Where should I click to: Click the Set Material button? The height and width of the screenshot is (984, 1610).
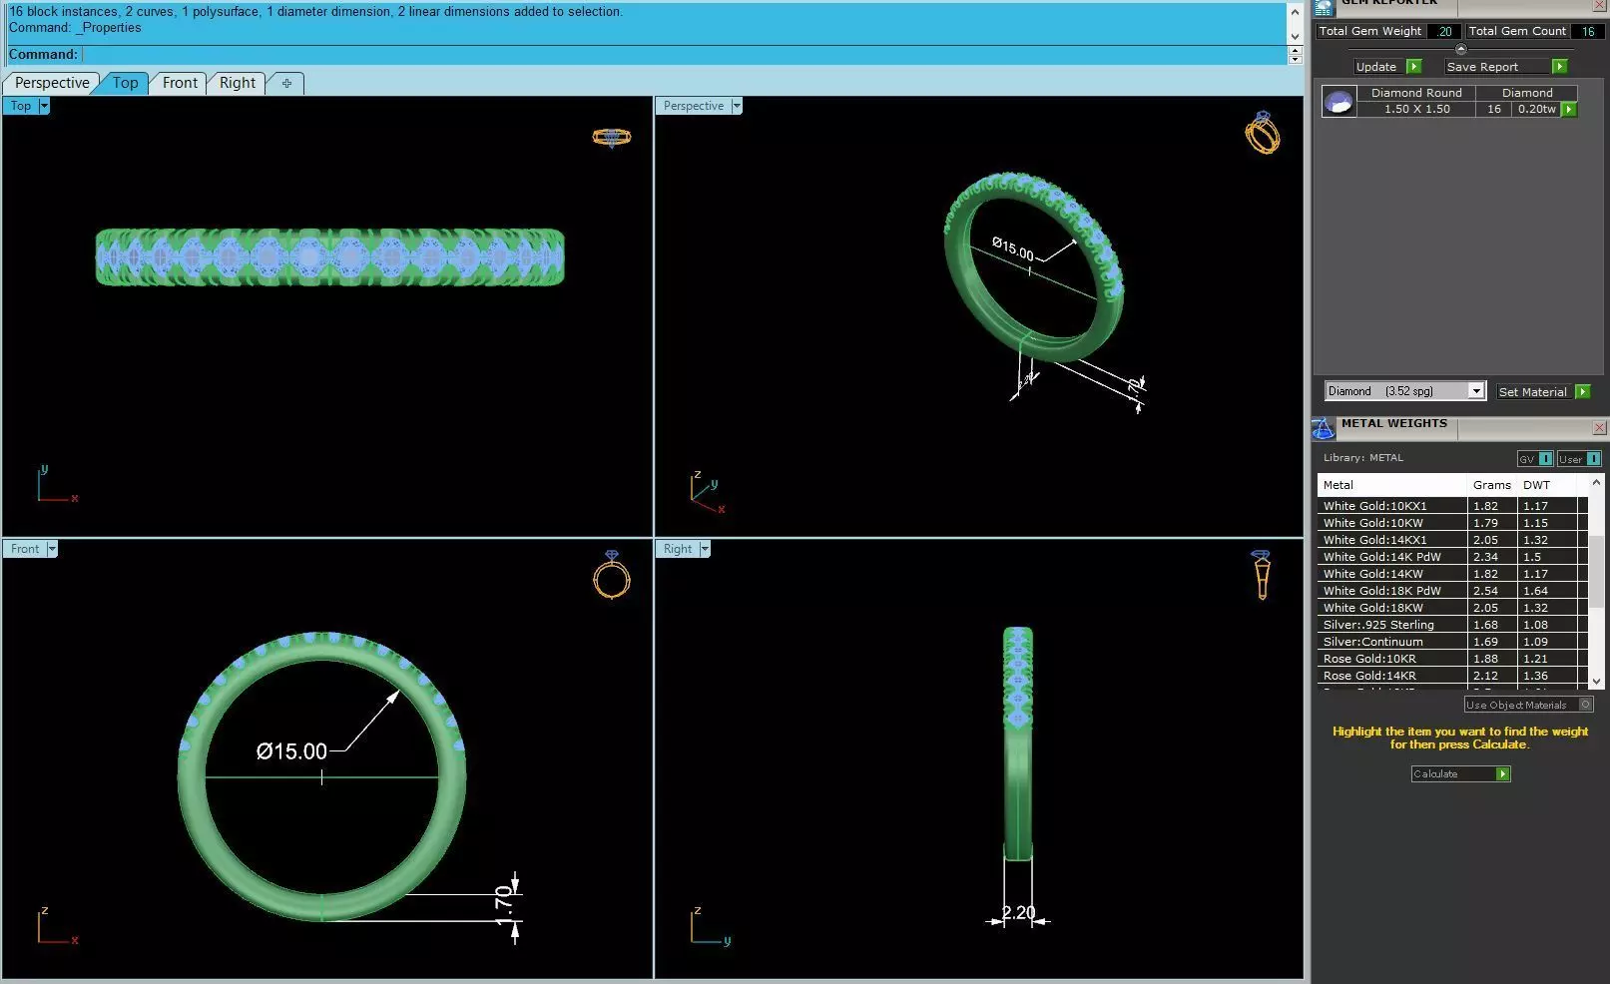tap(1533, 392)
